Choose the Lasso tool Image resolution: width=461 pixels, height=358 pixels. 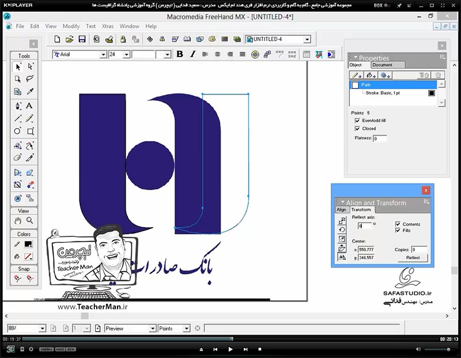(x=30, y=79)
